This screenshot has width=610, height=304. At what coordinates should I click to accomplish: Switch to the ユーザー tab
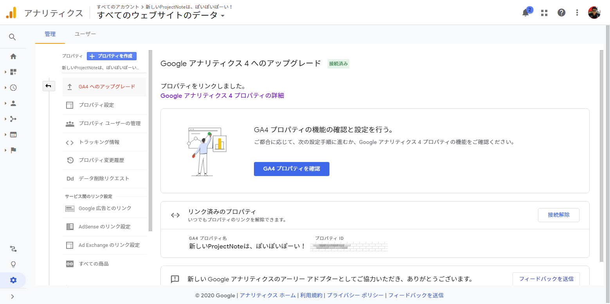(x=85, y=34)
